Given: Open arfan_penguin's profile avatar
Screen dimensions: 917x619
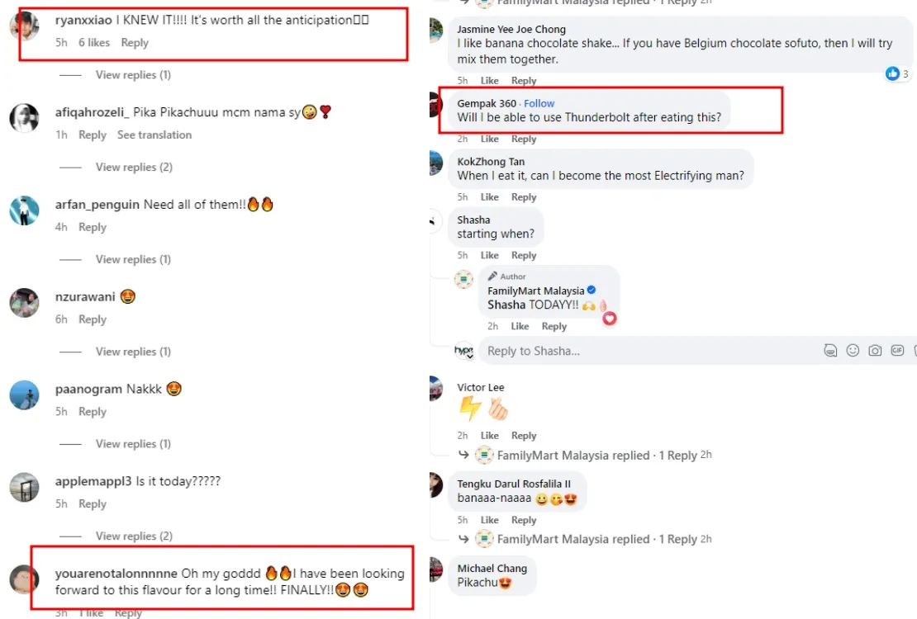Looking at the screenshot, I should pos(24,211).
